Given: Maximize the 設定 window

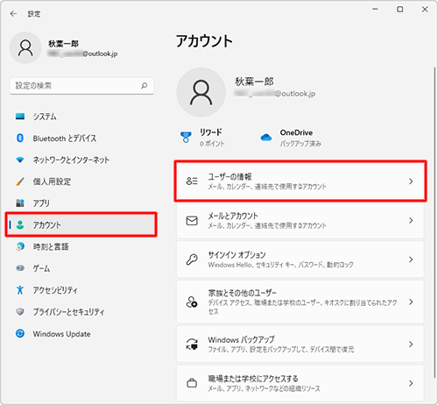Looking at the screenshot, I should 400,10.
